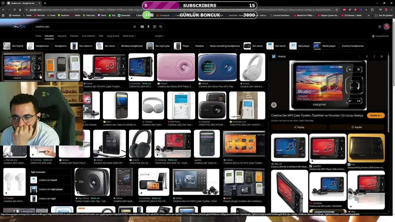Click the Ziyaret et button

[x=376, y=115]
